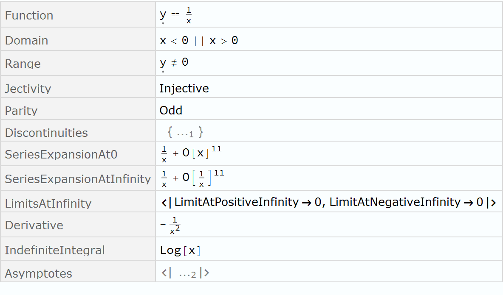Expand the collapsed Discontinuities list
Image resolution: width=503 pixels, height=295 pixels.
pos(186,133)
